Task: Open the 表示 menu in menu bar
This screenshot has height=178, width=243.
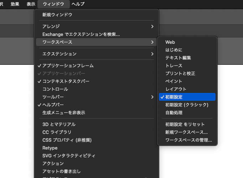Action: pos(31,4)
